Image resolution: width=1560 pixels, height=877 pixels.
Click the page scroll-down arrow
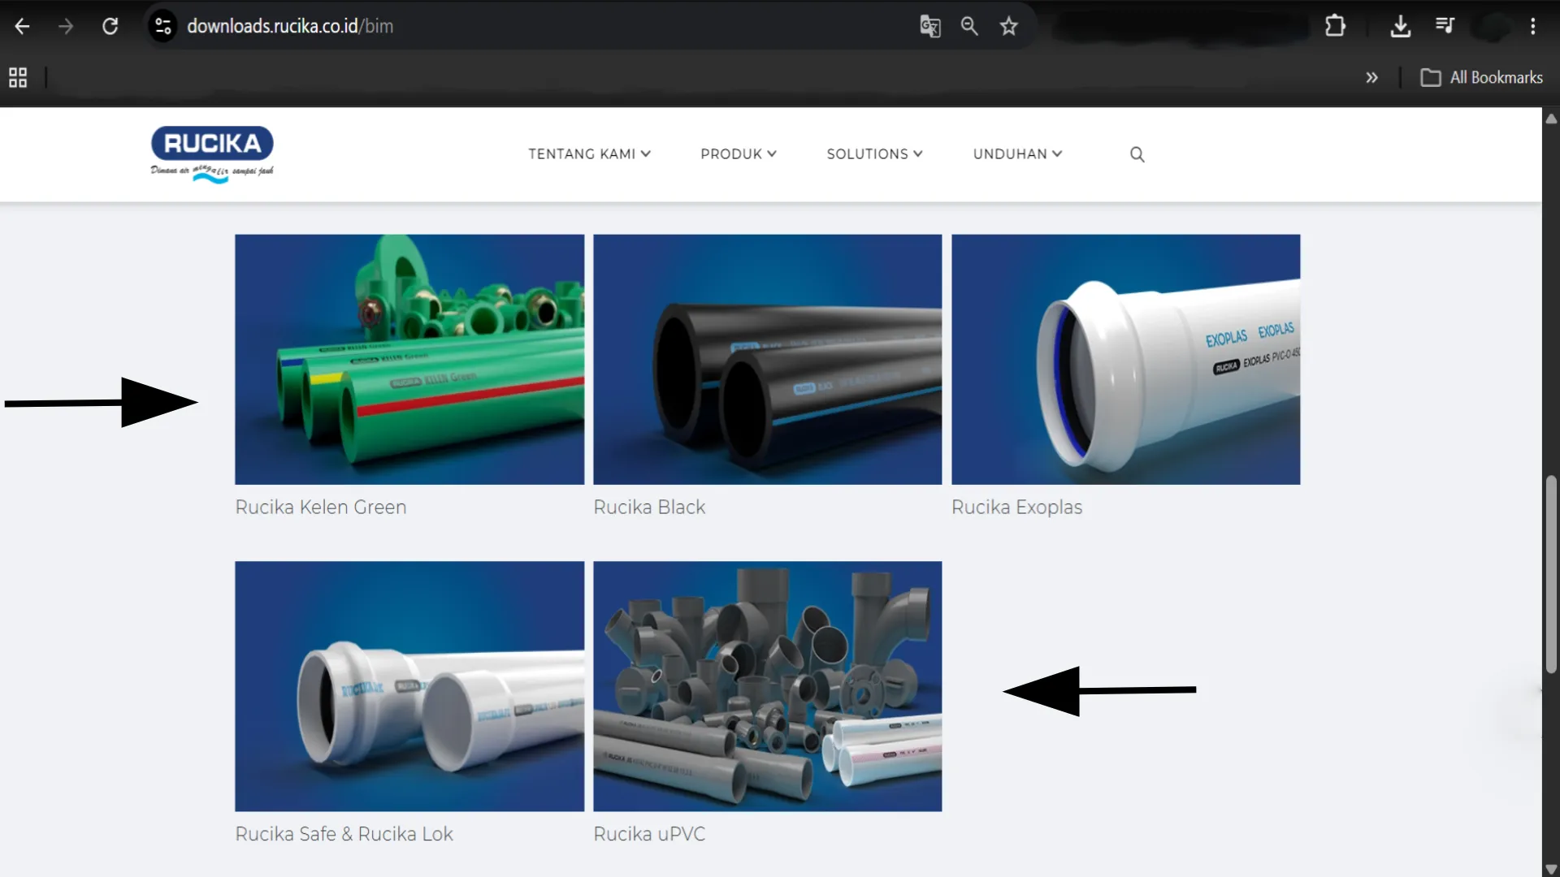(1551, 868)
